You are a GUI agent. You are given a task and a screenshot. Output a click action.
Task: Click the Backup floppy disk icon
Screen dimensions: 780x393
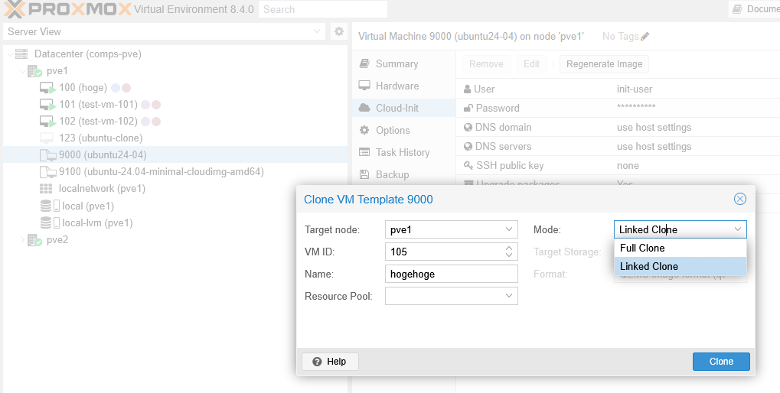tap(364, 174)
